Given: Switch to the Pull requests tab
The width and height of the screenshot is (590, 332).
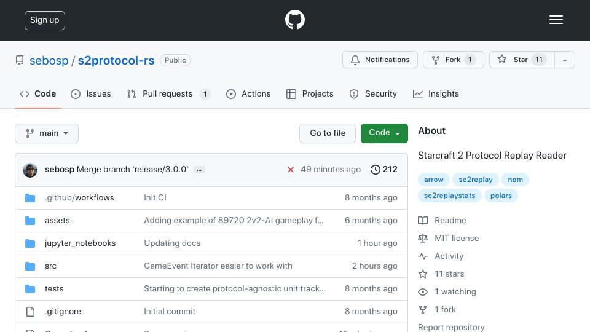Looking at the screenshot, I should [168, 93].
